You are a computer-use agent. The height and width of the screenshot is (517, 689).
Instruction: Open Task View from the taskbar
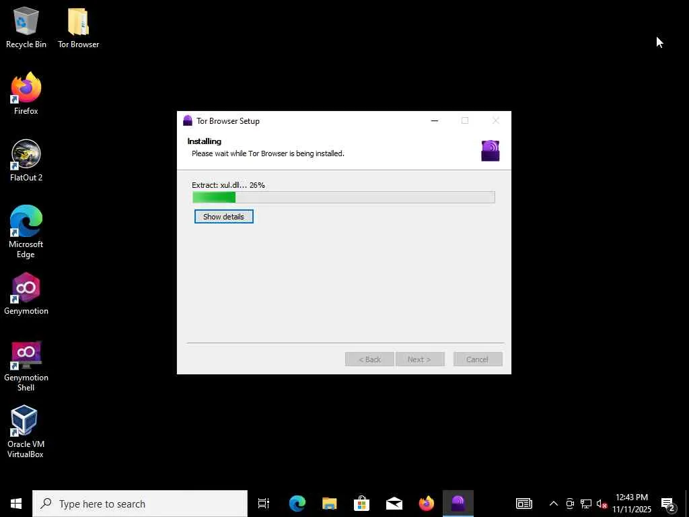click(264, 504)
